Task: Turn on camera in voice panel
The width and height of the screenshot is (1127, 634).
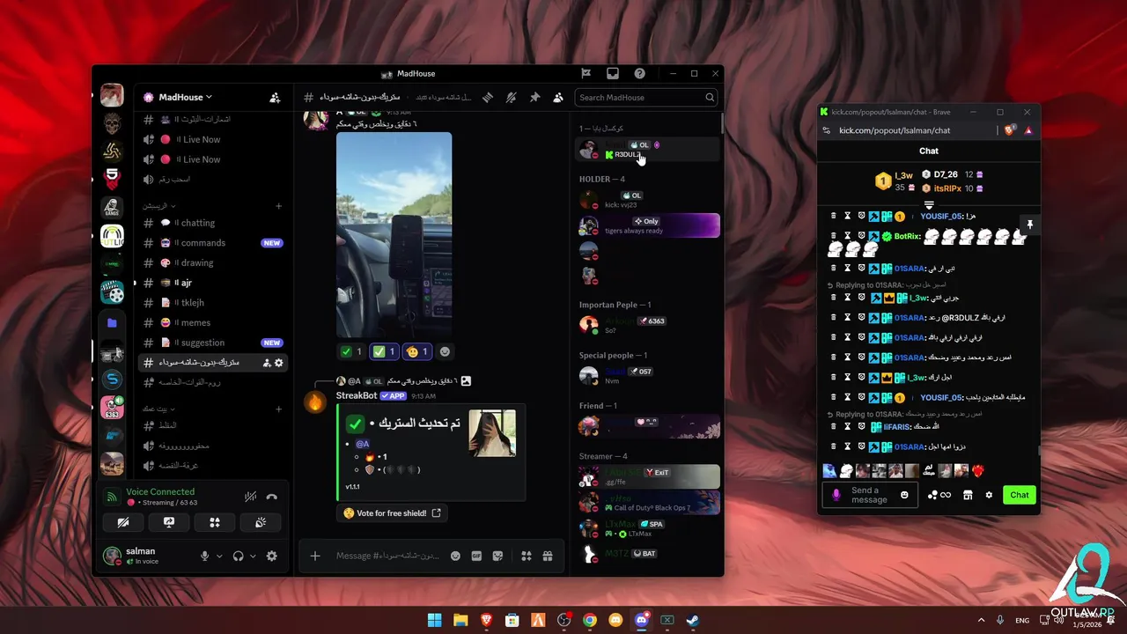Action: 123,522
